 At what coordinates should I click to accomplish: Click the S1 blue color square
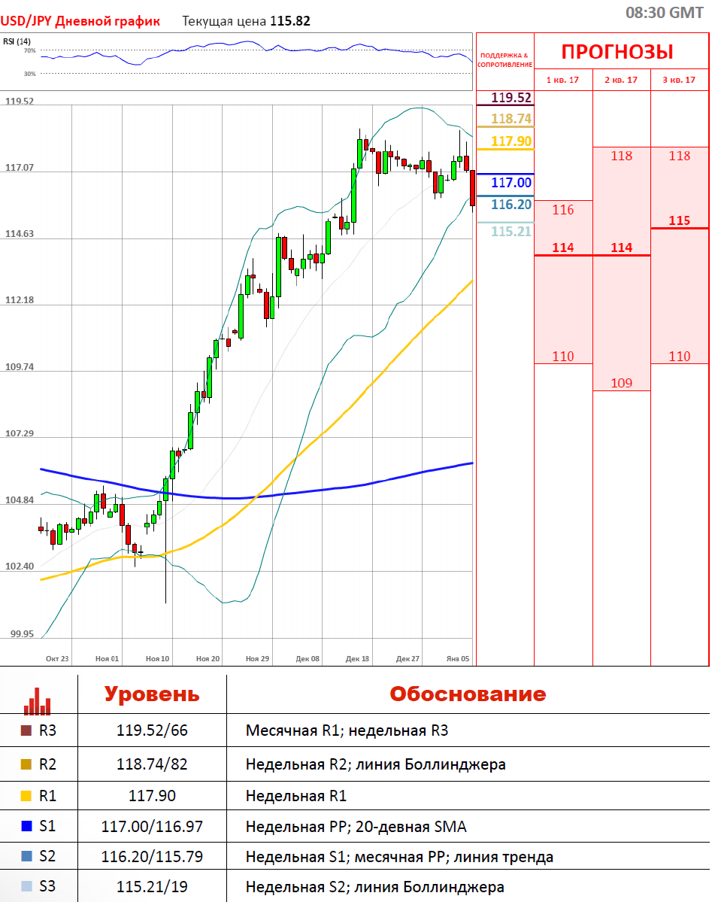pos(26,826)
